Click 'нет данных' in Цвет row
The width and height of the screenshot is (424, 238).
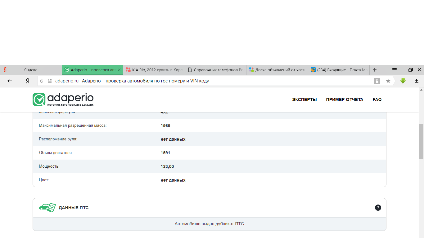173,180
